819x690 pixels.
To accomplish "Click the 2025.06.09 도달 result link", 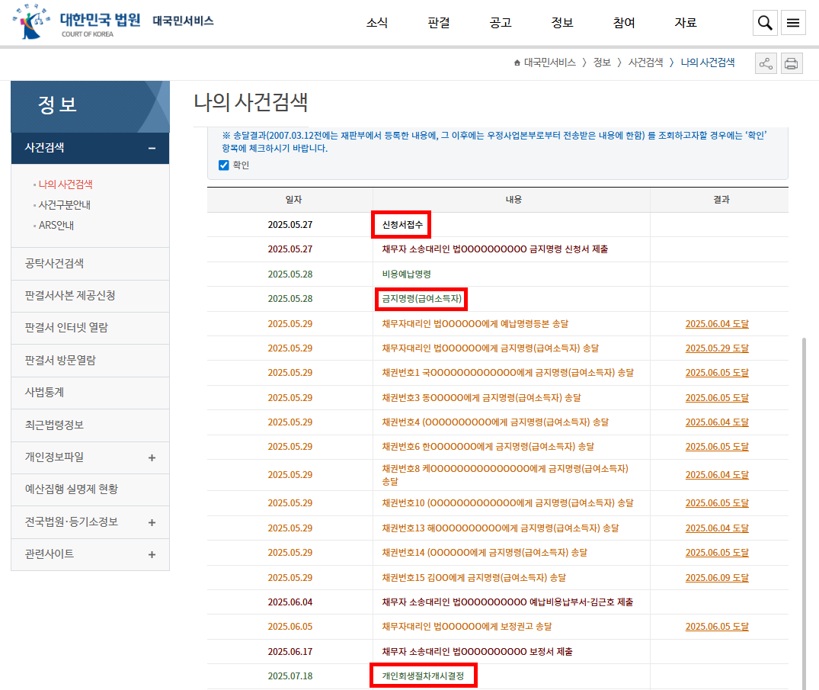I will pos(716,577).
